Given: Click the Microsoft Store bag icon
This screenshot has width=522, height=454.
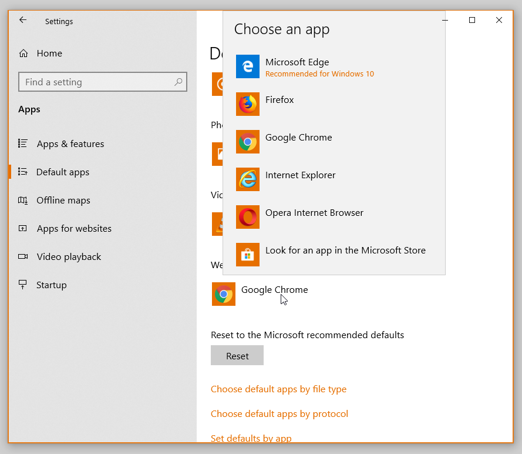Looking at the screenshot, I should 248,255.
